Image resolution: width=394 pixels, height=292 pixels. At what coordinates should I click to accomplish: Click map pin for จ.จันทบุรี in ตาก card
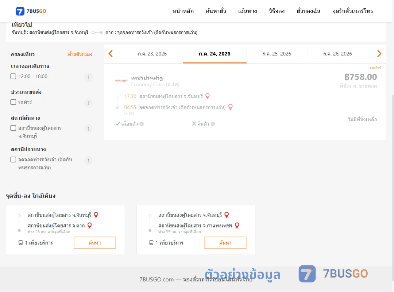click(x=96, y=215)
